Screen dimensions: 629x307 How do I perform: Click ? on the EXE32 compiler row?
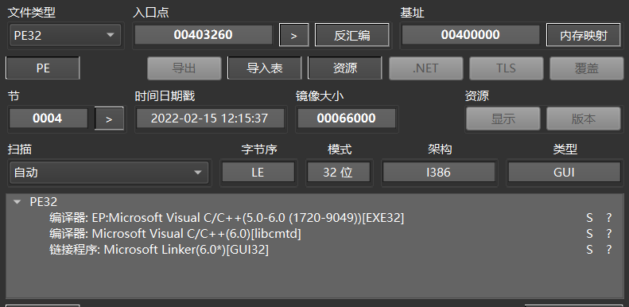(x=609, y=218)
